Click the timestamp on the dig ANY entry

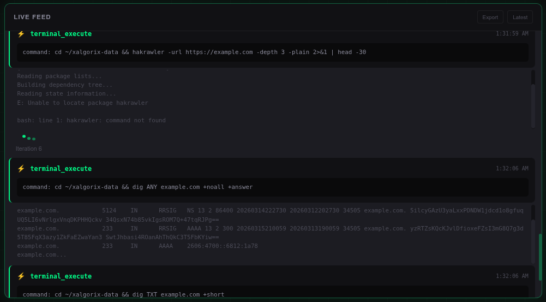(512, 169)
